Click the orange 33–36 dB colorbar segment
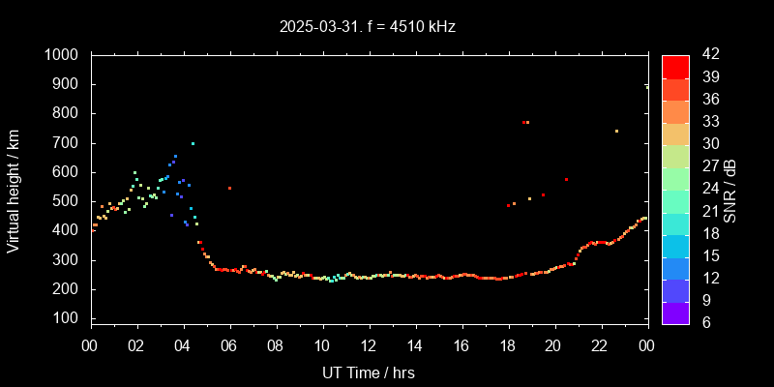This screenshot has height=387, width=774. tap(675, 110)
